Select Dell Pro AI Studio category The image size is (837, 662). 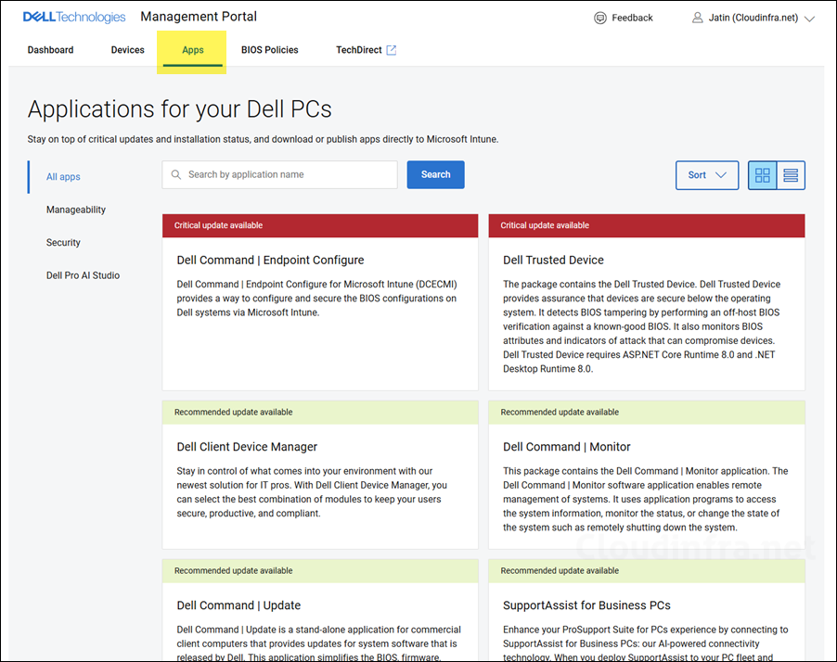click(x=83, y=275)
